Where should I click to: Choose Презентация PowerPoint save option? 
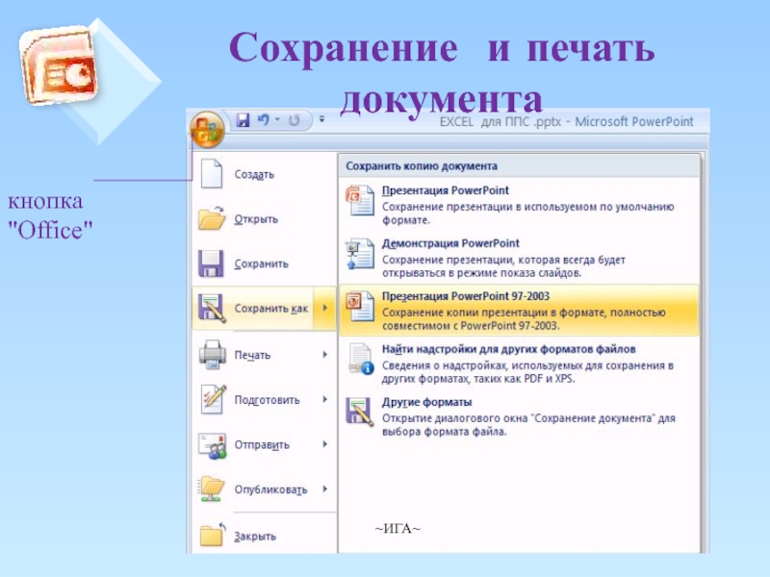click(519, 205)
